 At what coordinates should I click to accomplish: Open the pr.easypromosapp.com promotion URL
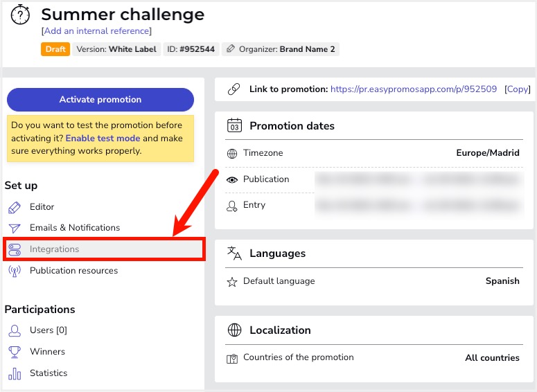tap(414, 89)
